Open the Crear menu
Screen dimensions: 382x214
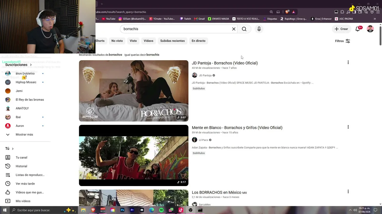341,29
